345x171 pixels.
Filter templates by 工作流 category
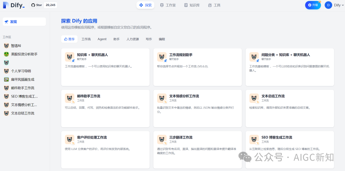pyautogui.click(x=86, y=39)
